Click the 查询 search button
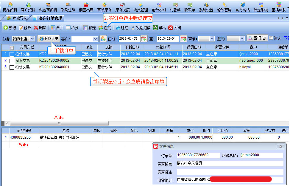This screenshot has height=186, width=290. tap(257, 38)
